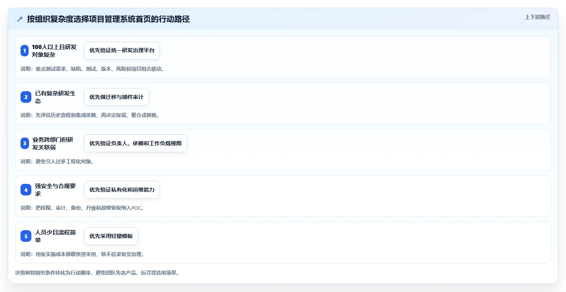Viewport: 566px width, 292px height.
Task: Click the step 2 number badge
Action: (x=26, y=97)
